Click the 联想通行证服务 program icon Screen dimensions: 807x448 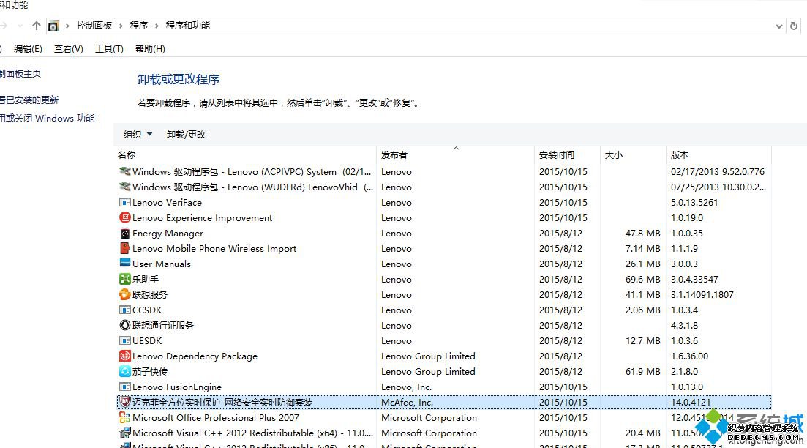point(124,326)
